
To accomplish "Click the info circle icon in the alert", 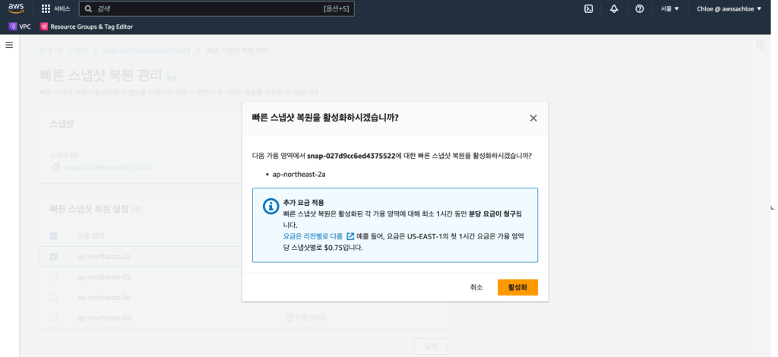I will click(270, 207).
